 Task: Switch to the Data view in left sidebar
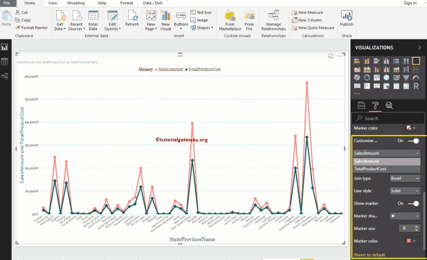point(5,62)
